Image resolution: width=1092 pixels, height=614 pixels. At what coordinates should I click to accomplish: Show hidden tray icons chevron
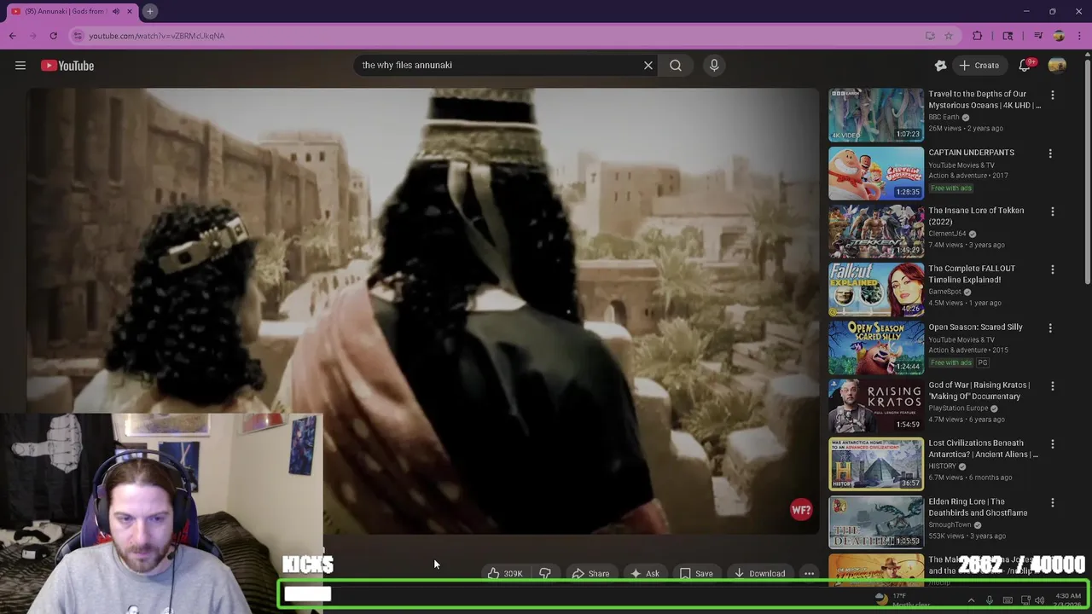(971, 600)
